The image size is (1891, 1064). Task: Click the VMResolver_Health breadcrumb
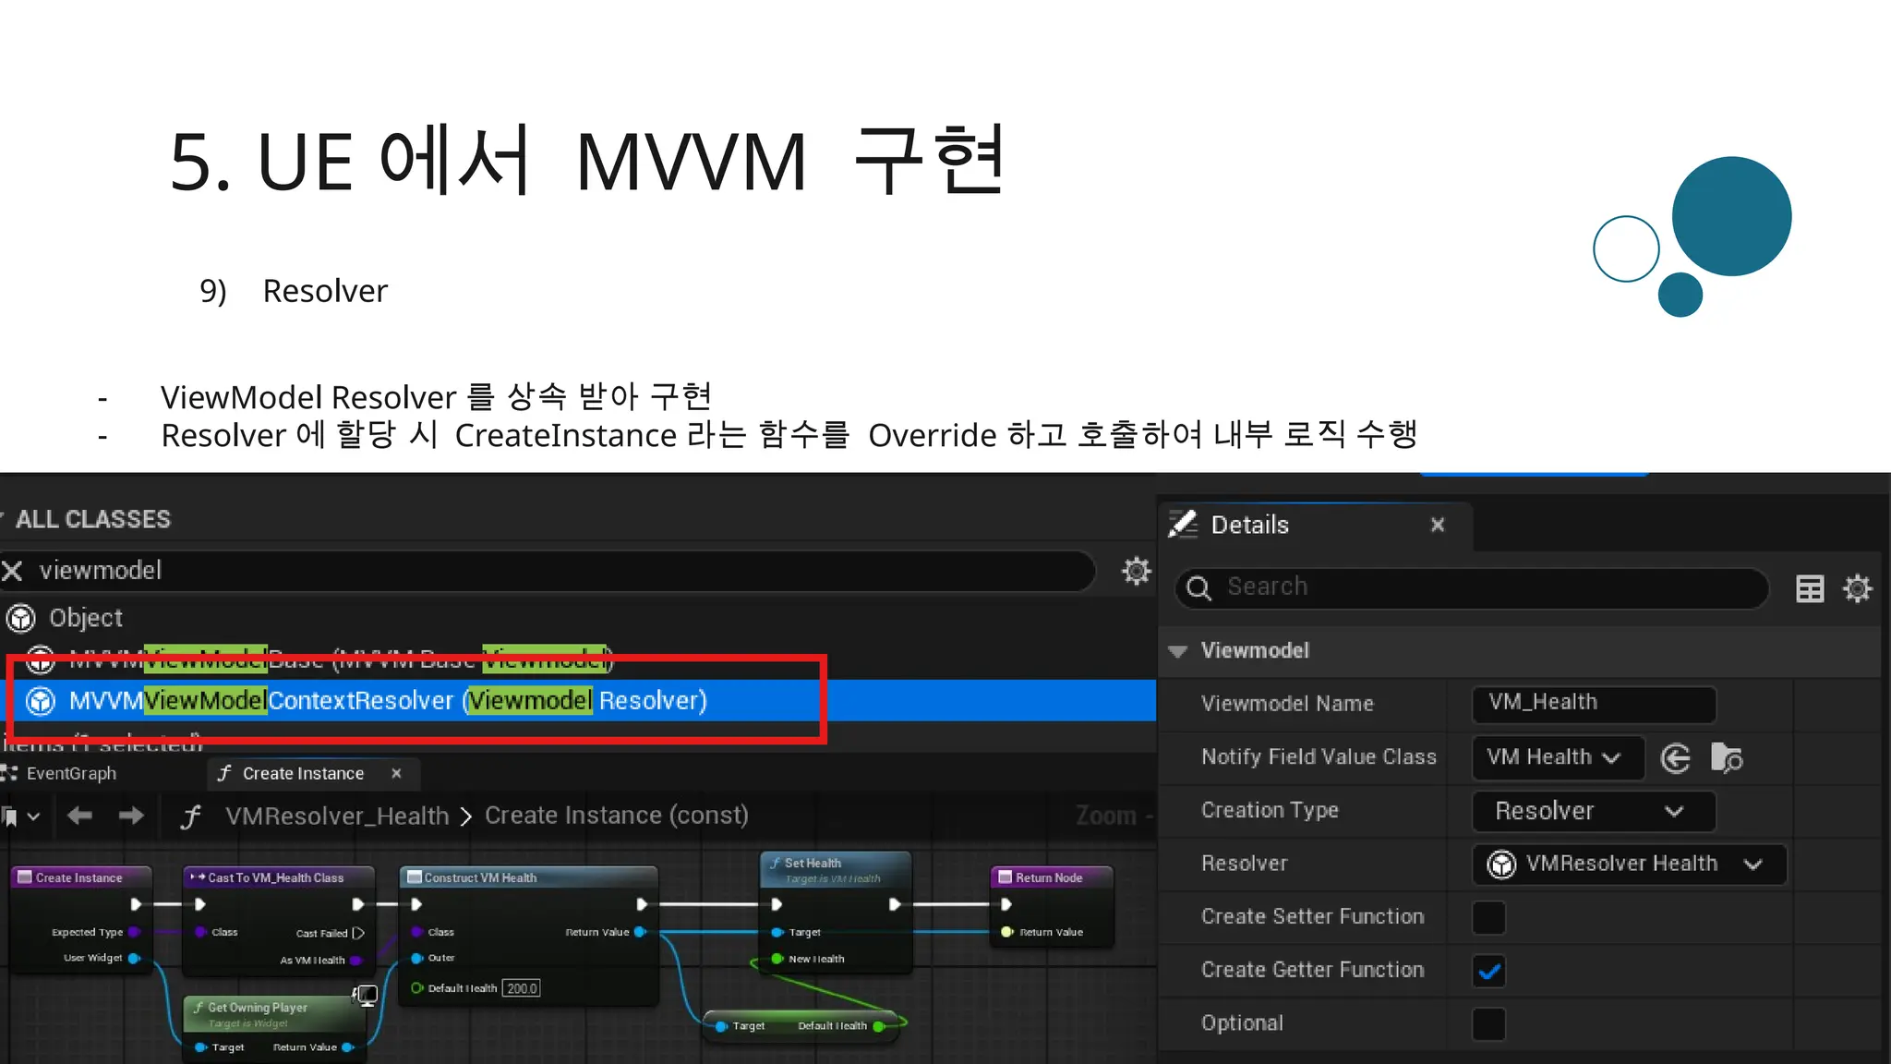pos(337,816)
